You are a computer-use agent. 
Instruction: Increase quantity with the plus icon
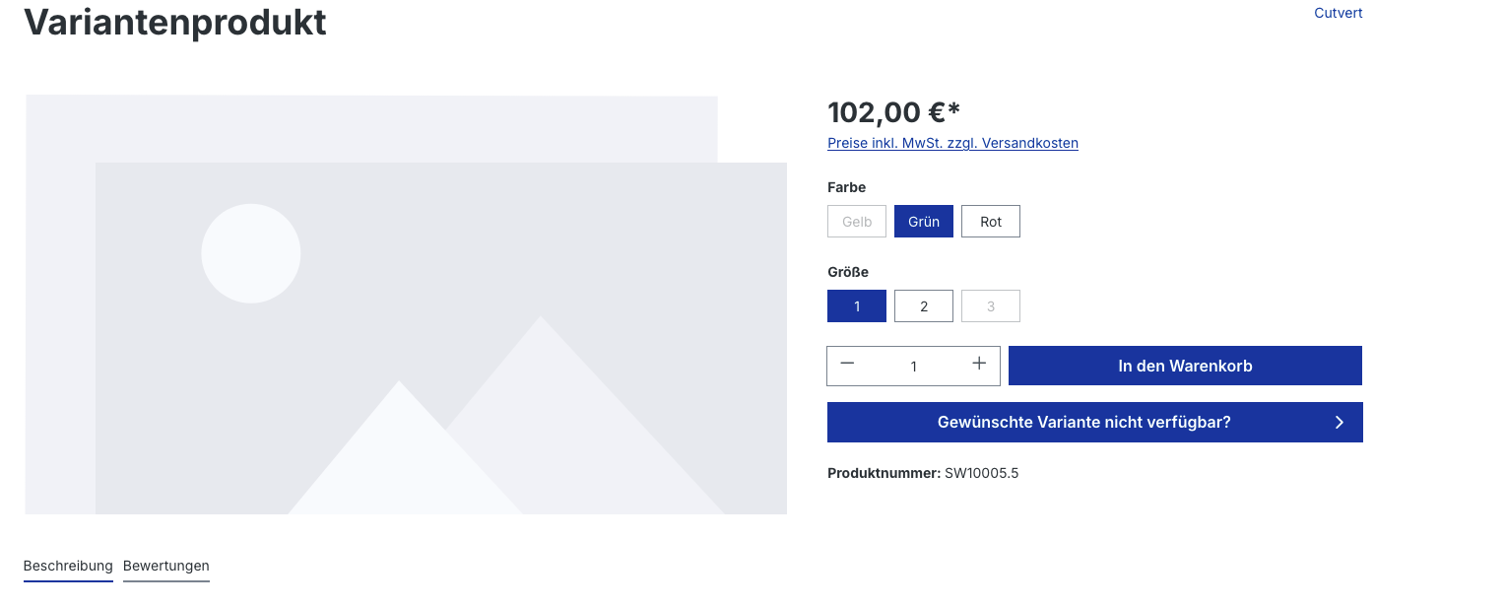pyautogui.click(x=979, y=365)
